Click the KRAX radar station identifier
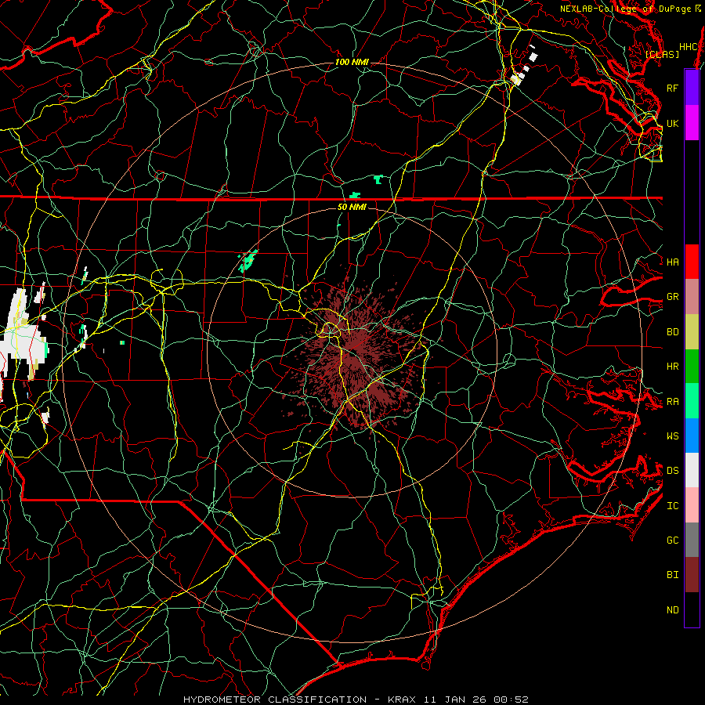The width and height of the screenshot is (705, 705). pos(402,700)
